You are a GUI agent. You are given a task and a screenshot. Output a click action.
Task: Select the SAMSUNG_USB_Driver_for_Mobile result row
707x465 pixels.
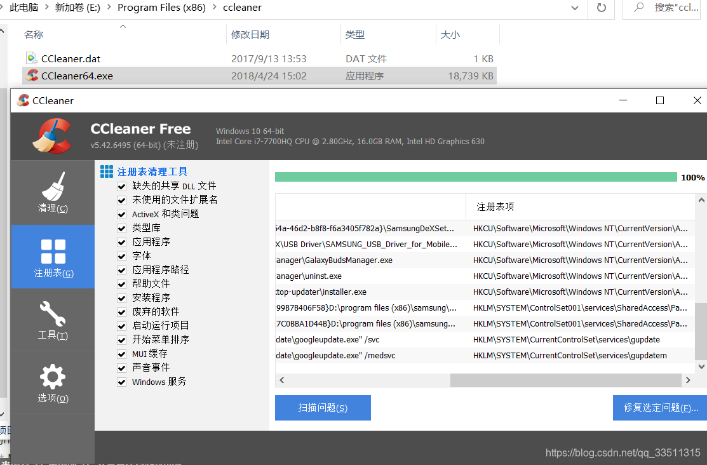[485, 244]
